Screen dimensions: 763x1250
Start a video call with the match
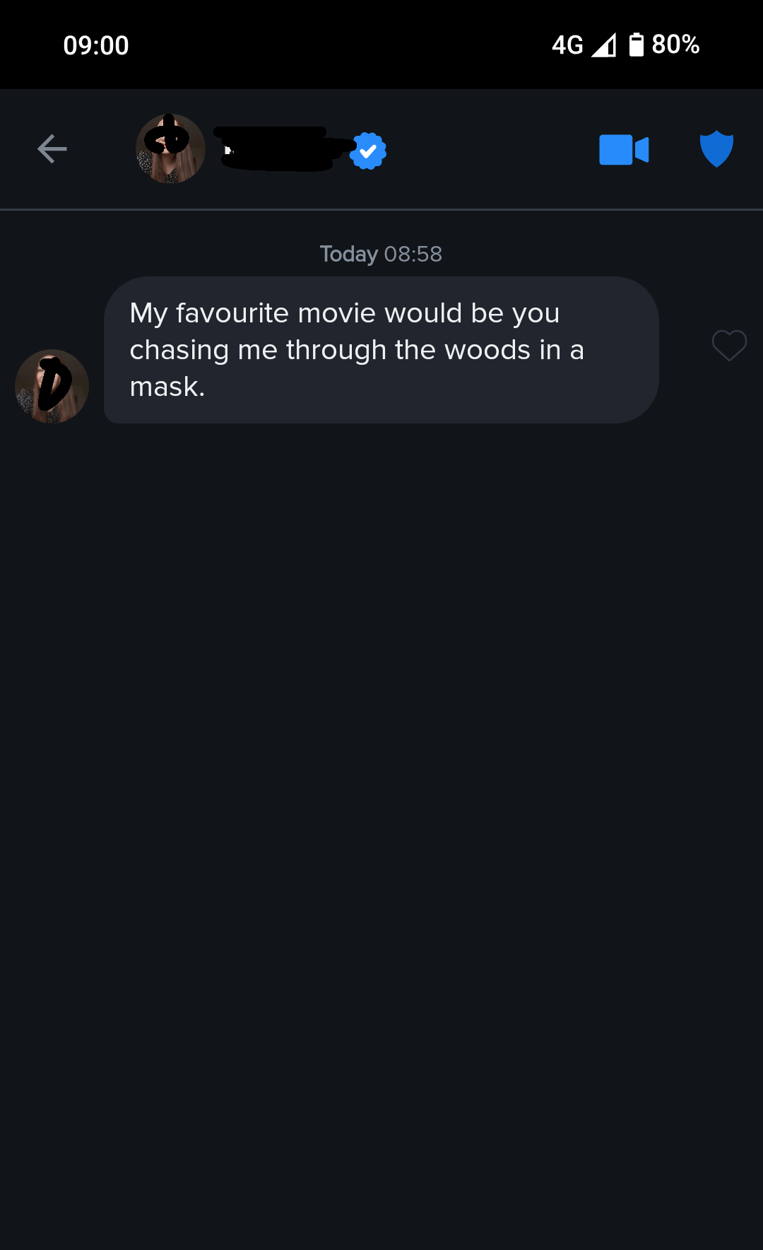click(623, 150)
